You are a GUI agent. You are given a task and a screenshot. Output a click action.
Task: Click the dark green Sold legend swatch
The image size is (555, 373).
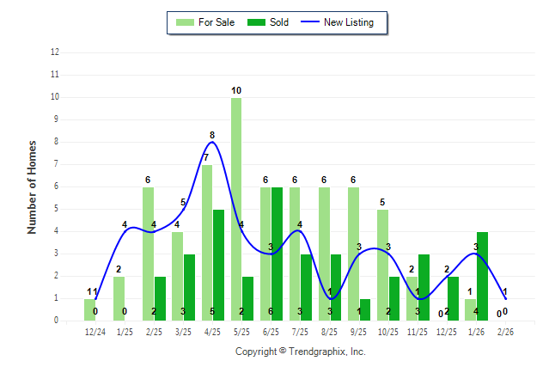tap(255, 22)
